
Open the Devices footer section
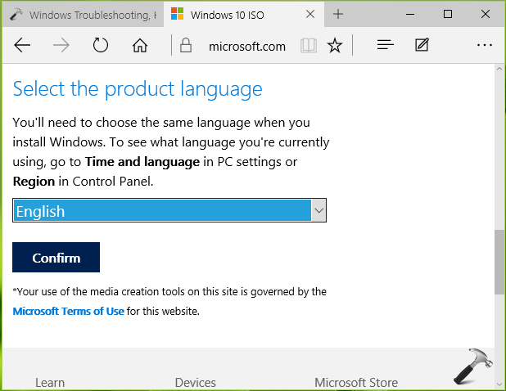[195, 383]
